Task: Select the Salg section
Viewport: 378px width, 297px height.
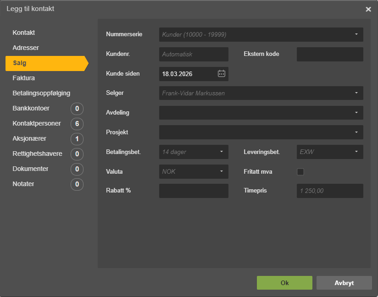Action: [x=47, y=63]
